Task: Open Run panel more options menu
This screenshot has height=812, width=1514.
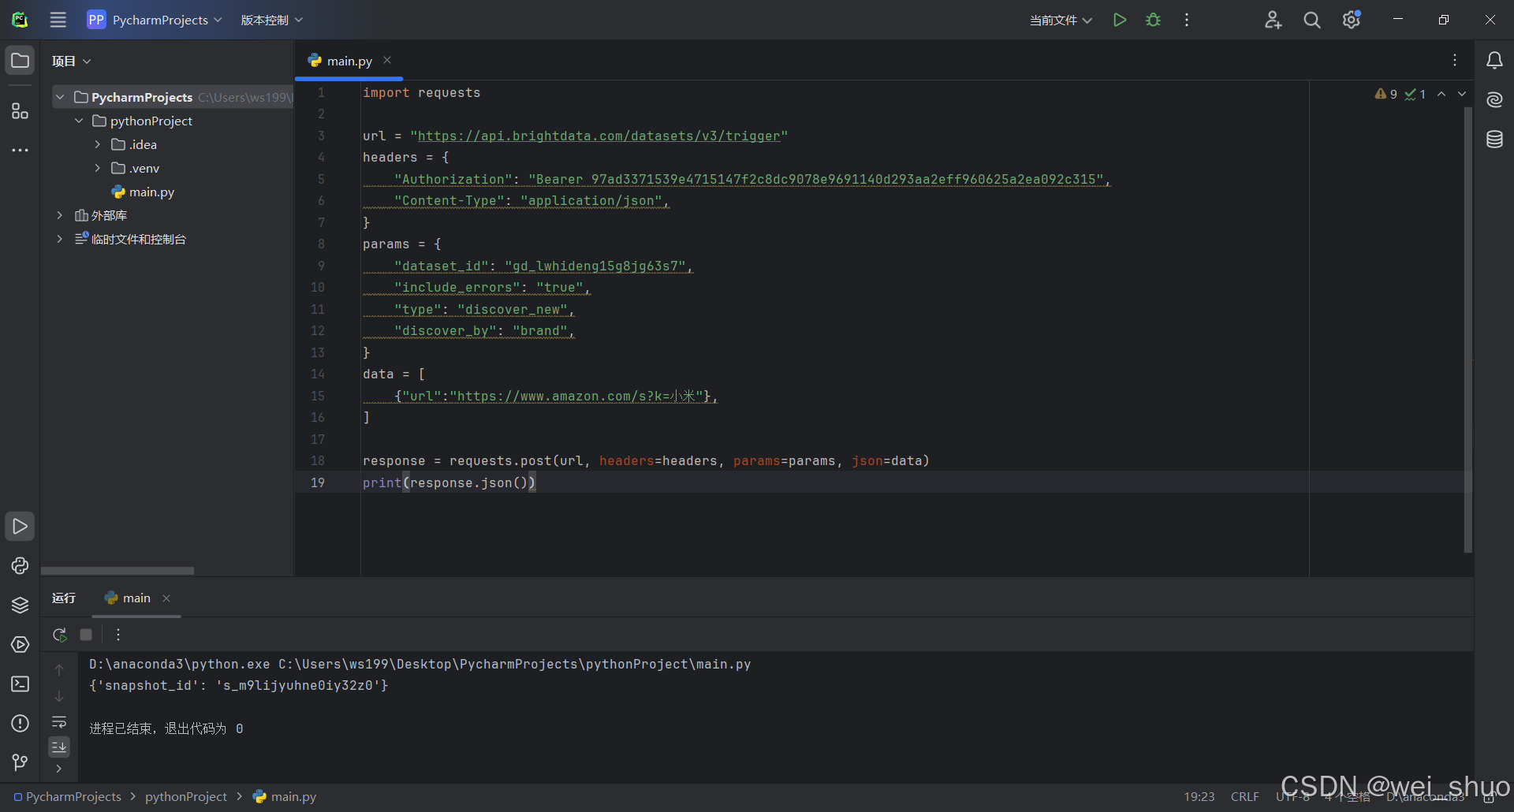Action: point(118,635)
